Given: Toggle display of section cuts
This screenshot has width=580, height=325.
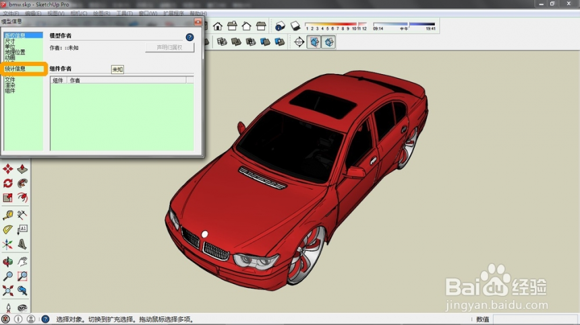Looking at the screenshot, I should pyautogui.click(x=328, y=42).
